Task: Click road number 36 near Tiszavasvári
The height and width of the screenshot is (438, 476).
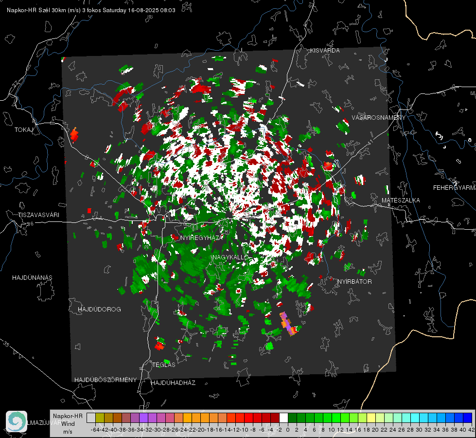Action: (30, 223)
